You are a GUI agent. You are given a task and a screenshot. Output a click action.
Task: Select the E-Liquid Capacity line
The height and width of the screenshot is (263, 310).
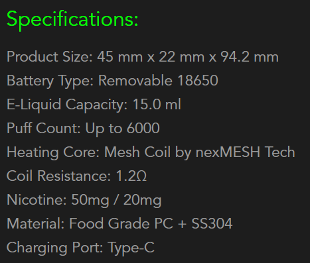point(94,105)
